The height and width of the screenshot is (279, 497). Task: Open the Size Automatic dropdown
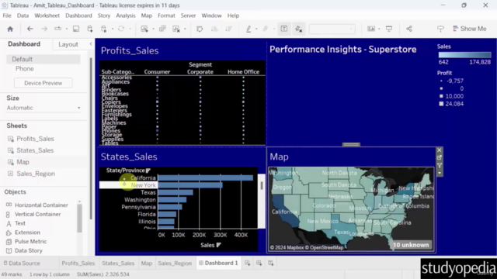coord(43,108)
